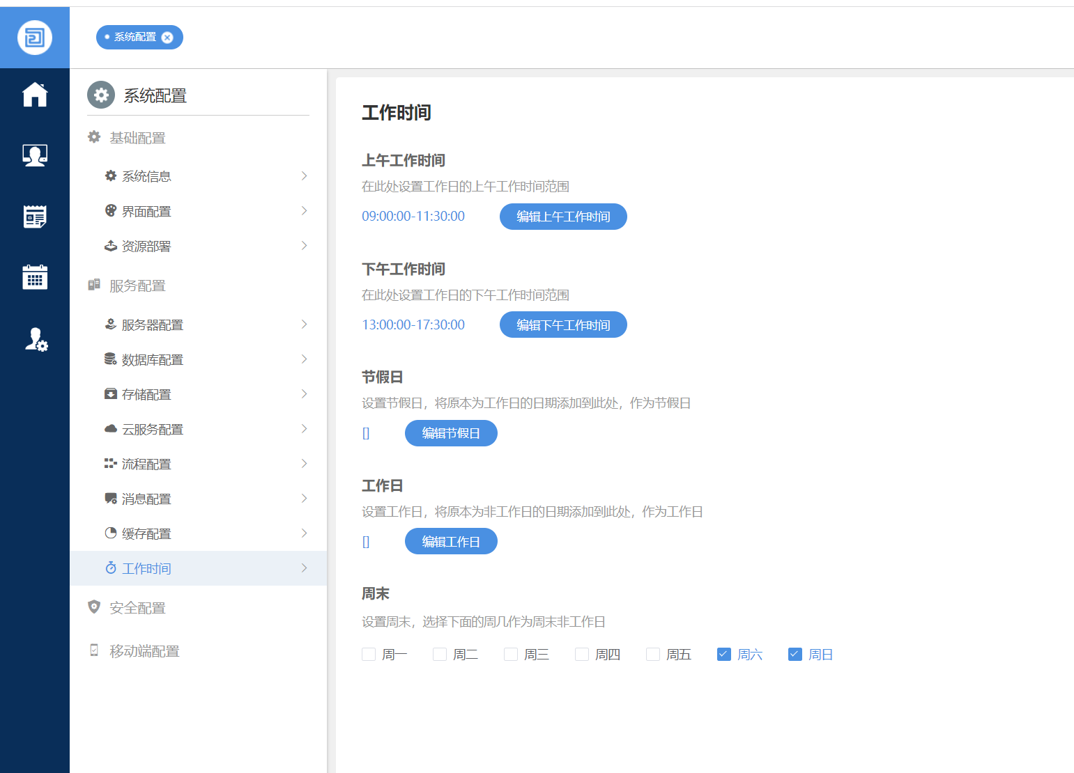Expand the 系统信息 chevron
This screenshot has width=1074, height=773.
pyautogui.click(x=304, y=176)
